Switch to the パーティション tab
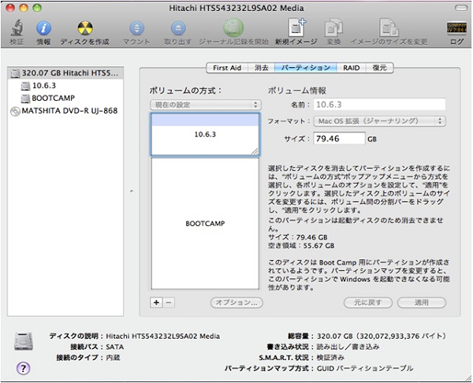The image size is (473, 383). (306, 68)
